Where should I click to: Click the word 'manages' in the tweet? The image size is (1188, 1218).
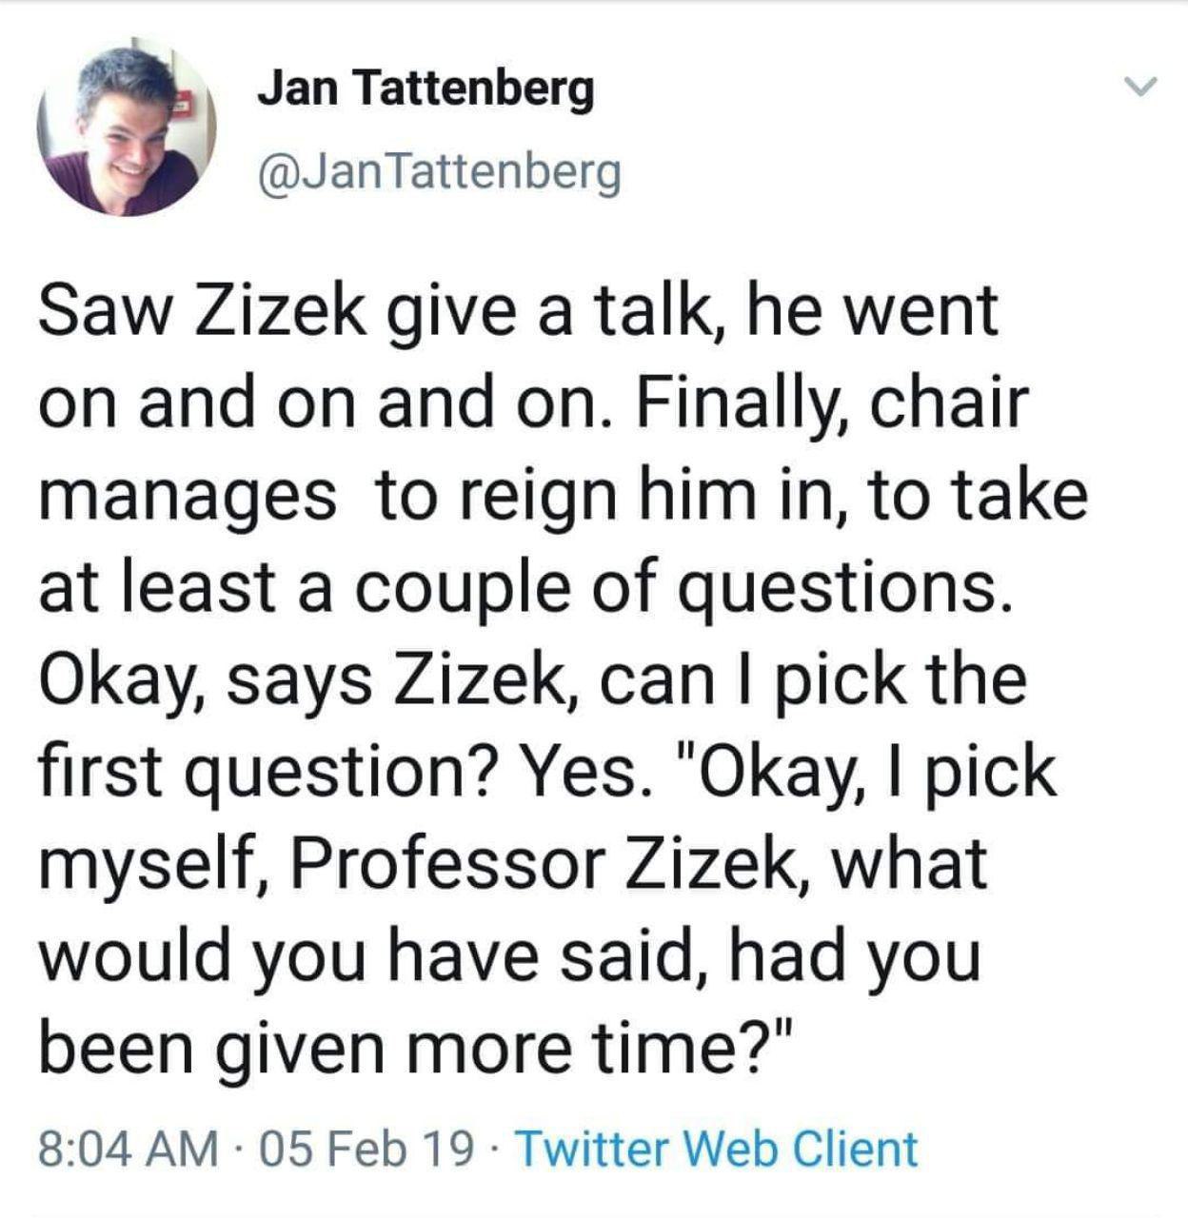(x=188, y=496)
